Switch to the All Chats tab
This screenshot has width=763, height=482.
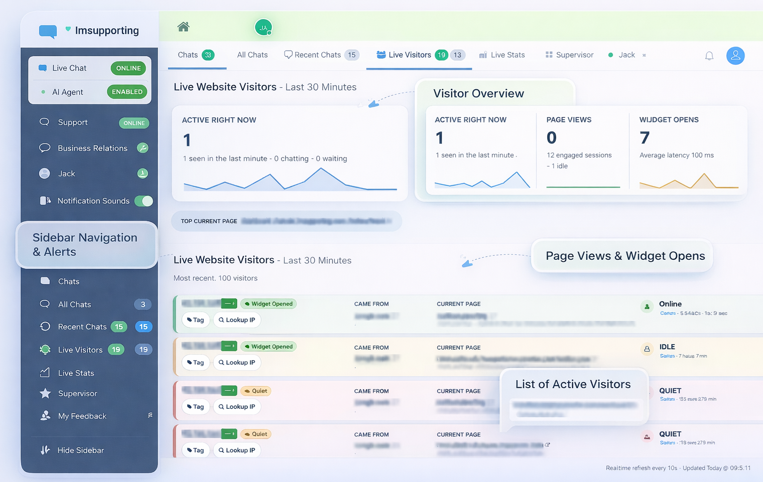[252, 55]
